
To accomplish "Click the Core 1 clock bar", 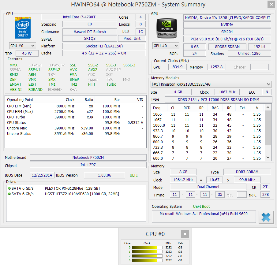I will click(x=147, y=252).
